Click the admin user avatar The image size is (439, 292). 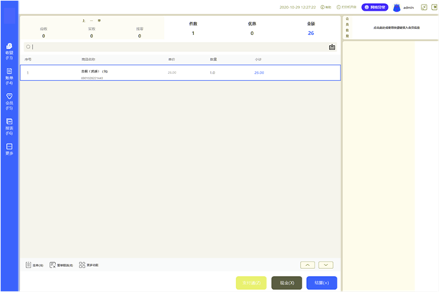[396, 8]
